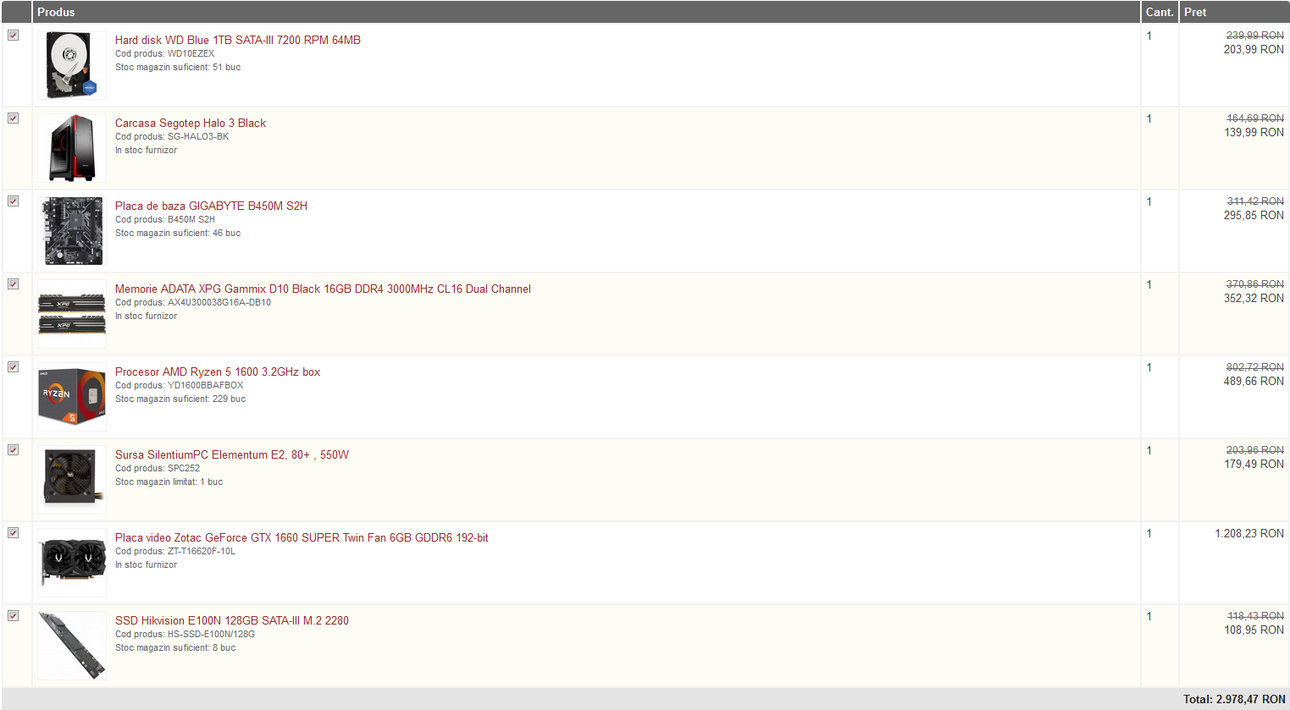Open SSD Hikvision E100N 128GB link
Image resolution: width=1290 pixels, height=710 pixels.
click(232, 620)
